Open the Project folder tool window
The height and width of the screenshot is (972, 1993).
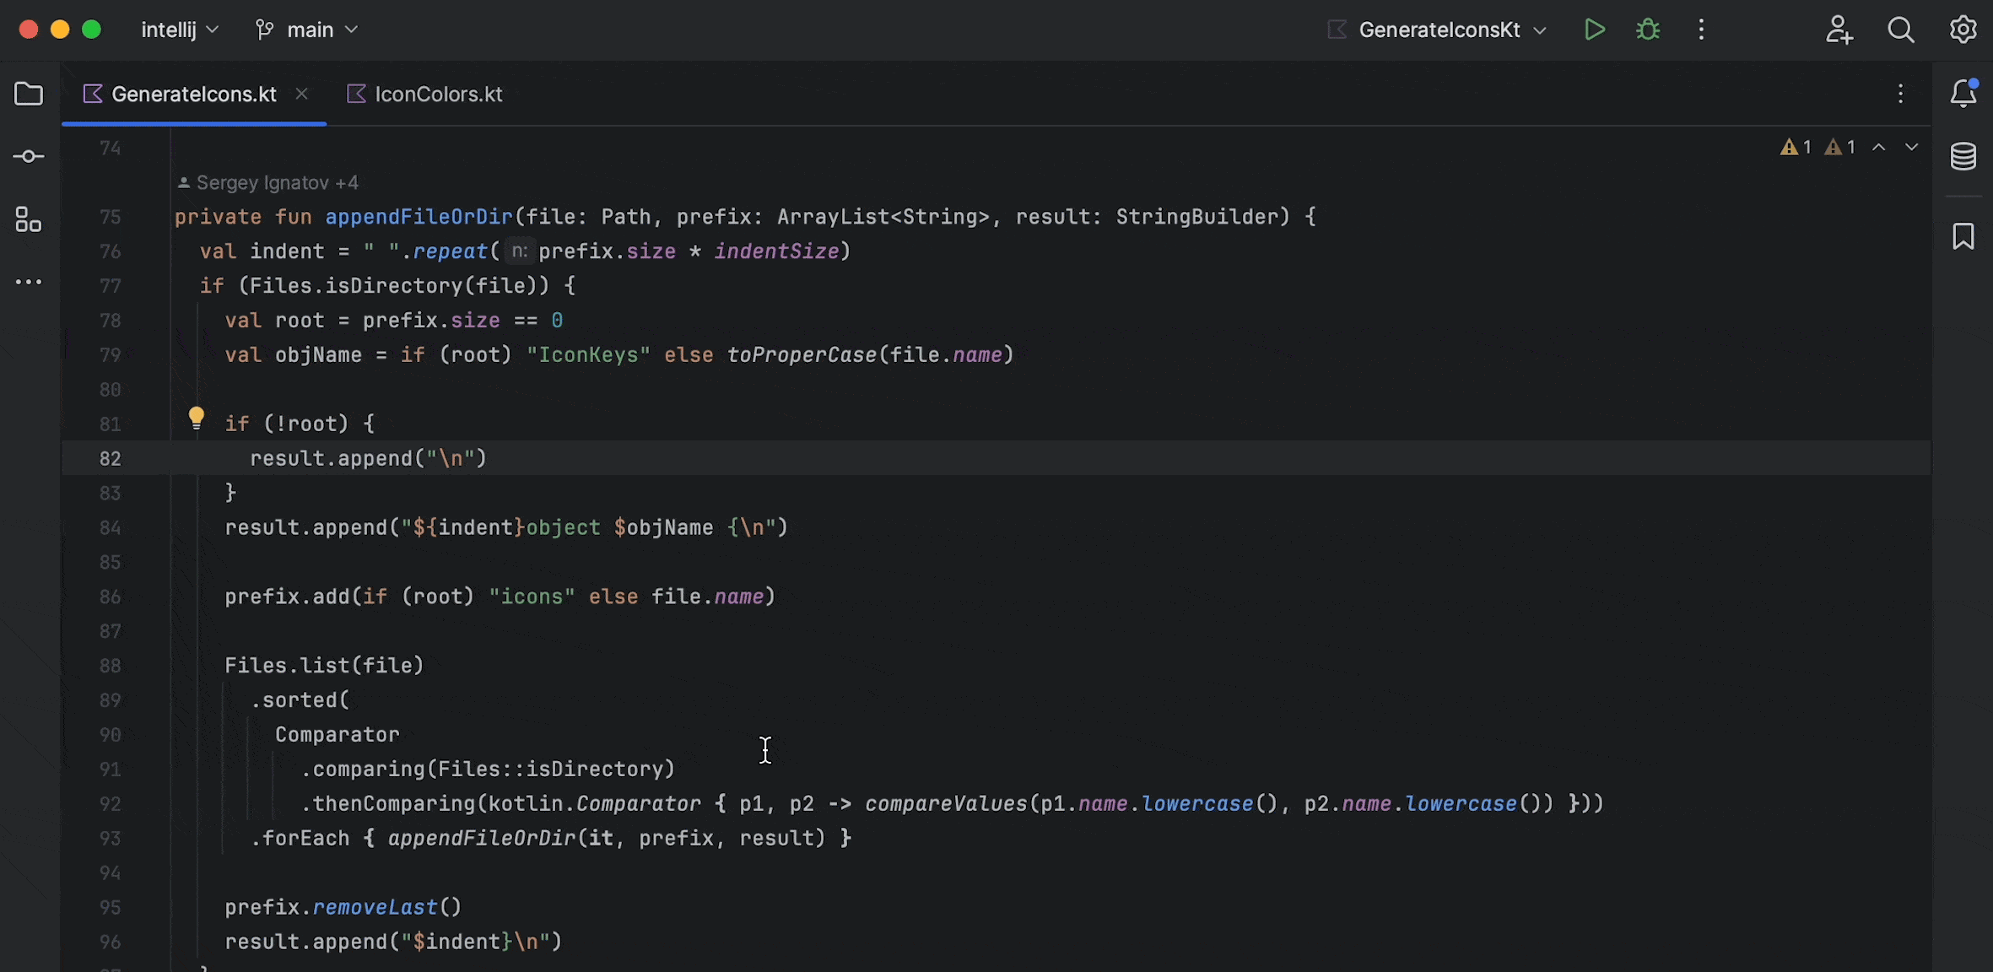[29, 94]
